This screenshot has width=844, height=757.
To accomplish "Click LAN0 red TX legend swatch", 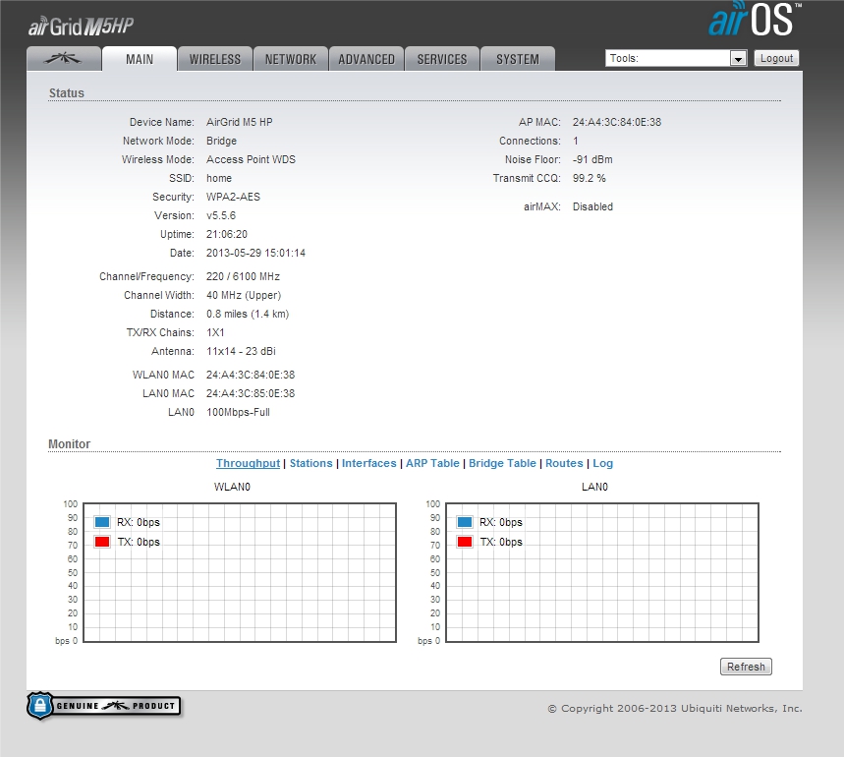I will click(465, 542).
